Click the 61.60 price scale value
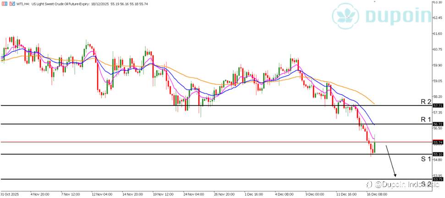 pos(437,33)
